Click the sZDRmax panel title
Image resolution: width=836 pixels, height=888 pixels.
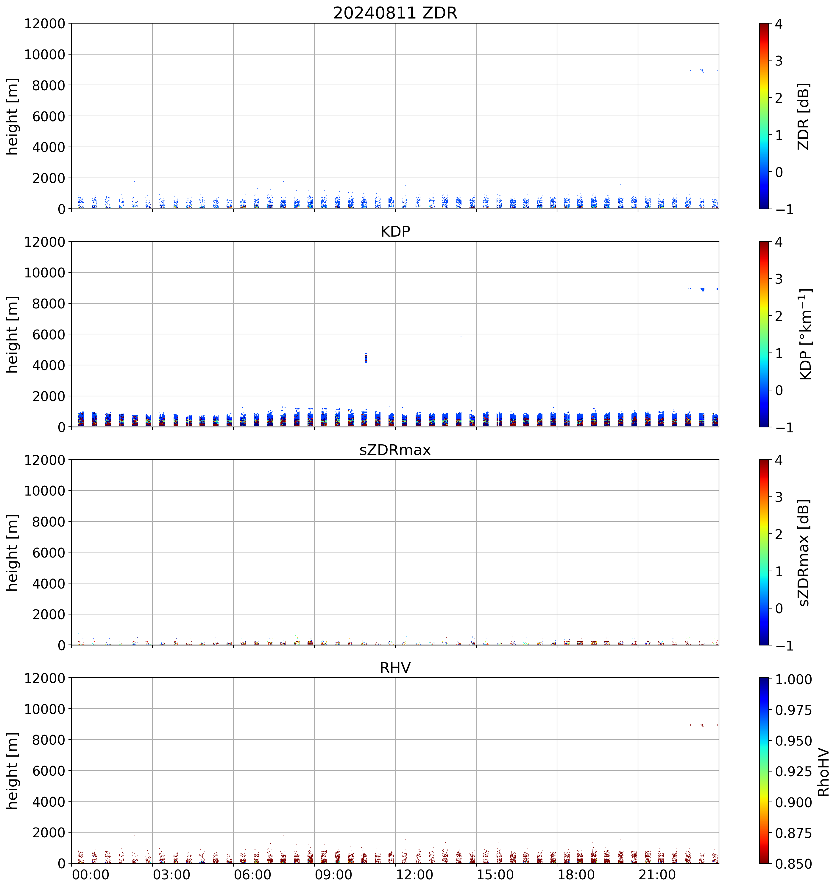tap(395, 450)
